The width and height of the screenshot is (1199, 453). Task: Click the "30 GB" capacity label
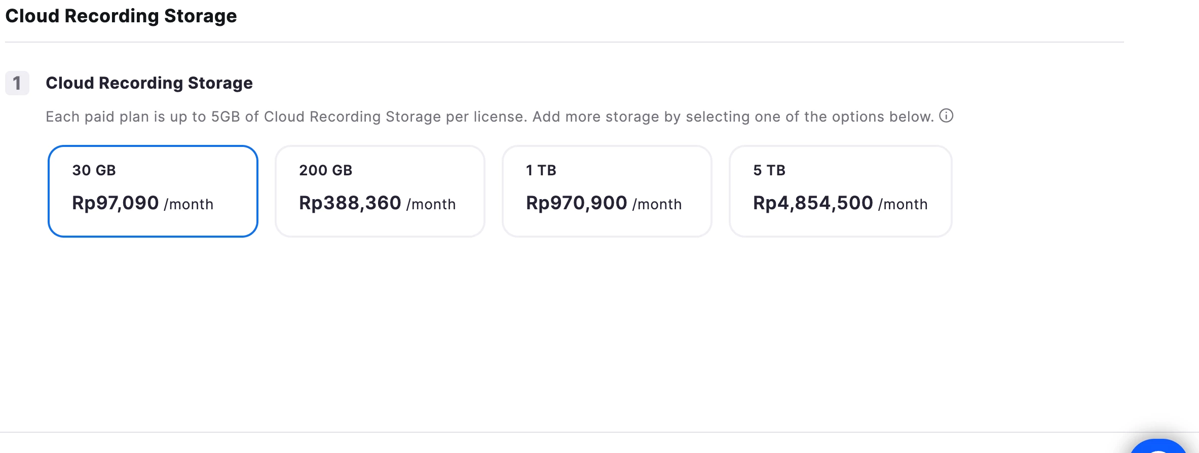[x=94, y=170]
